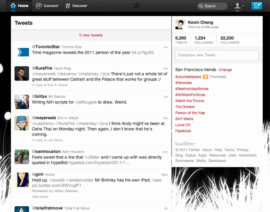Open samhouston's profile picture
The width and height of the screenshot is (270, 212).
pos(22,157)
